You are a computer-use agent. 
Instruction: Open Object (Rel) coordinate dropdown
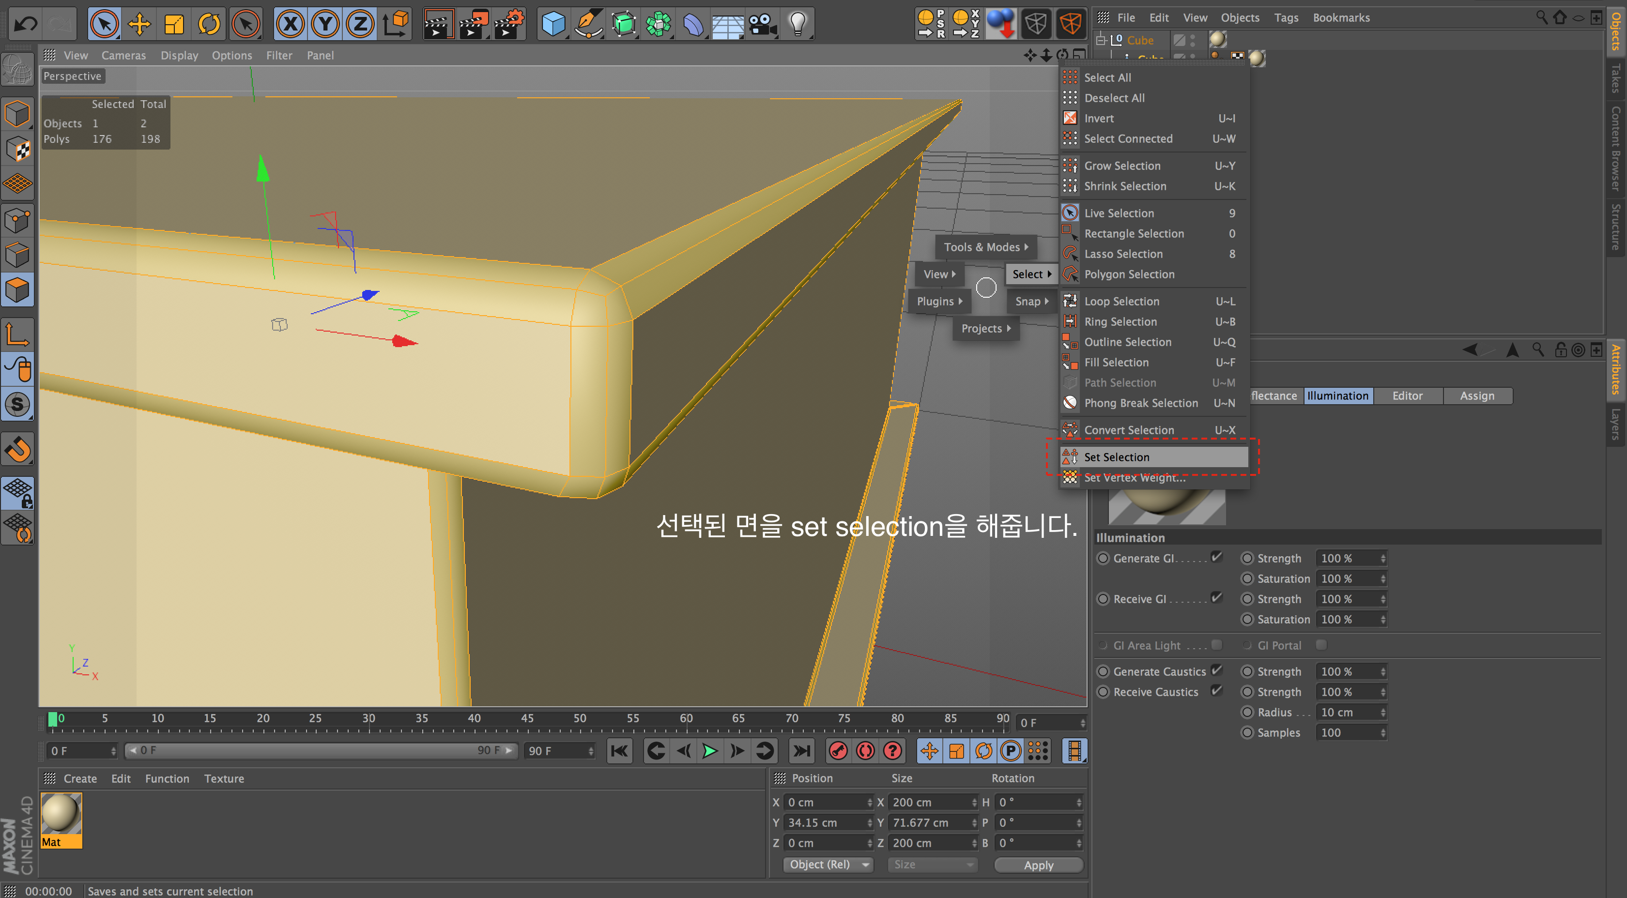click(x=829, y=865)
